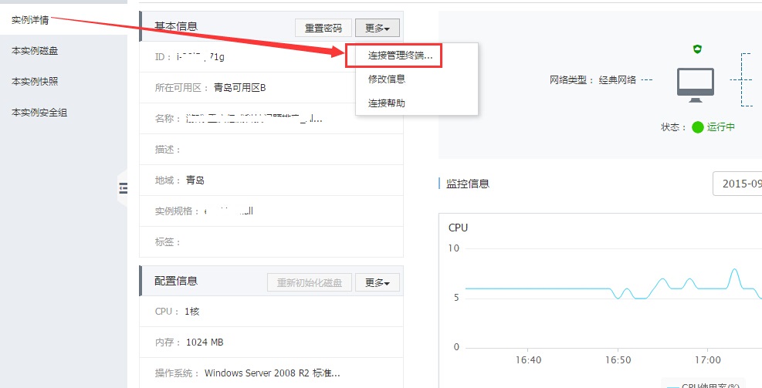
Task: Select 连接管理终端 from the menu
Action: (x=395, y=56)
